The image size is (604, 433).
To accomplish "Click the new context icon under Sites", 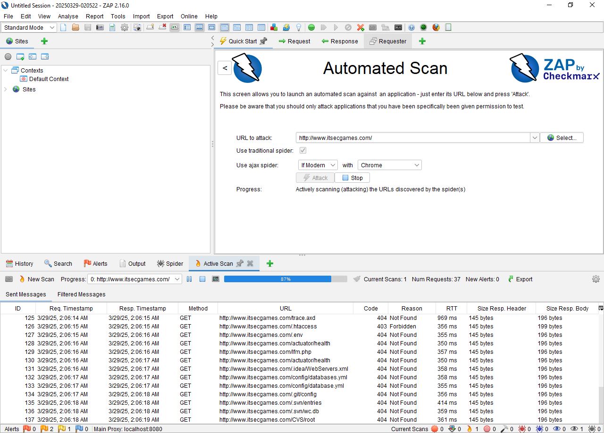I will (20, 57).
